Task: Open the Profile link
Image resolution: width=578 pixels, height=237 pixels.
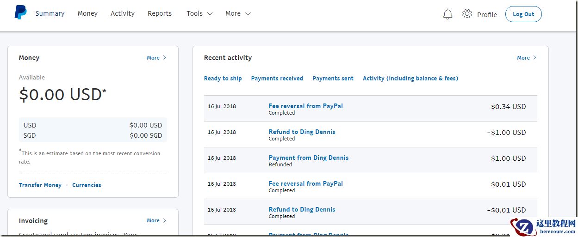Action: [487, 14]
